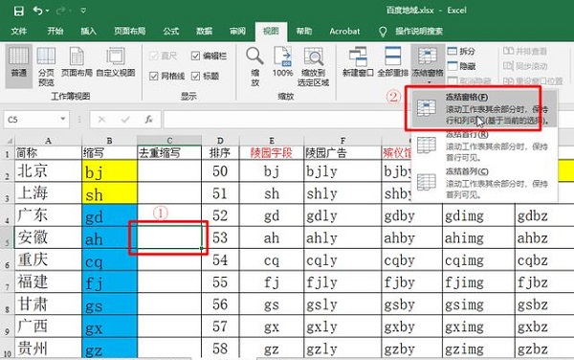Click the 去重缩写 header cell
The image size is (574, 360).
coord(169,153)
